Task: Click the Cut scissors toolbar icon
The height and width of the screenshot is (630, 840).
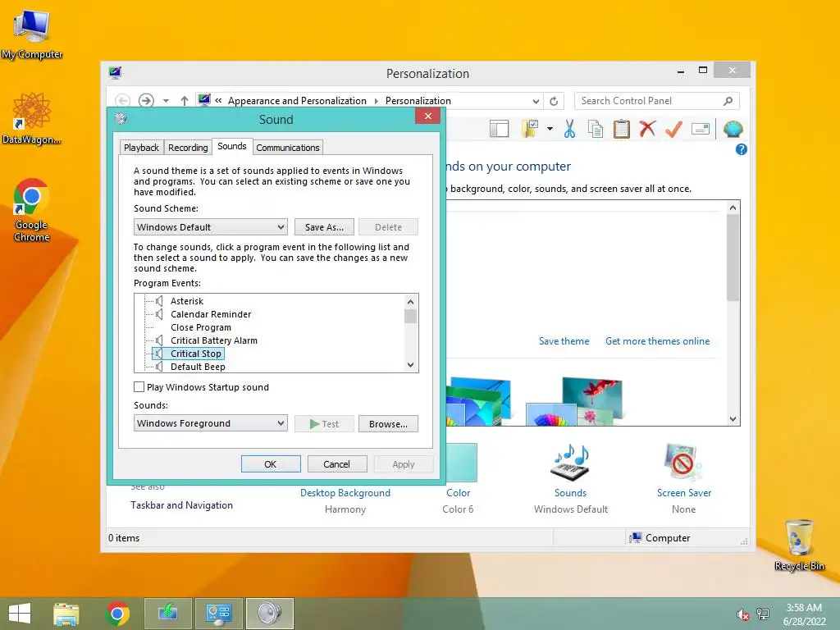Action: [569, 129]
